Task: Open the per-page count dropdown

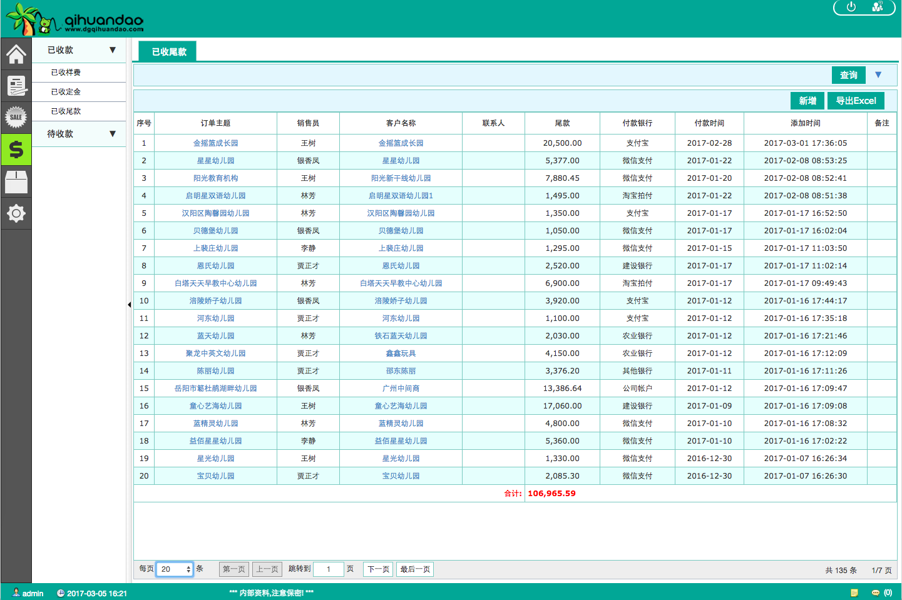Action: click(174, 569)
